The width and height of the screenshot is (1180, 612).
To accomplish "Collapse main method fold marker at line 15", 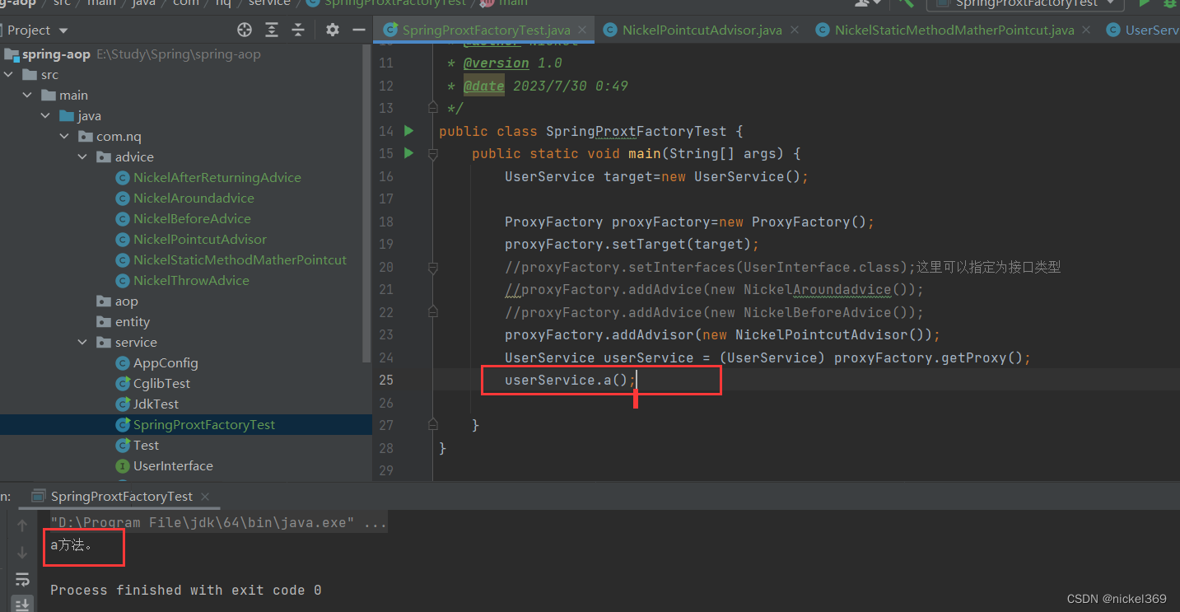I will click(433, 153).
